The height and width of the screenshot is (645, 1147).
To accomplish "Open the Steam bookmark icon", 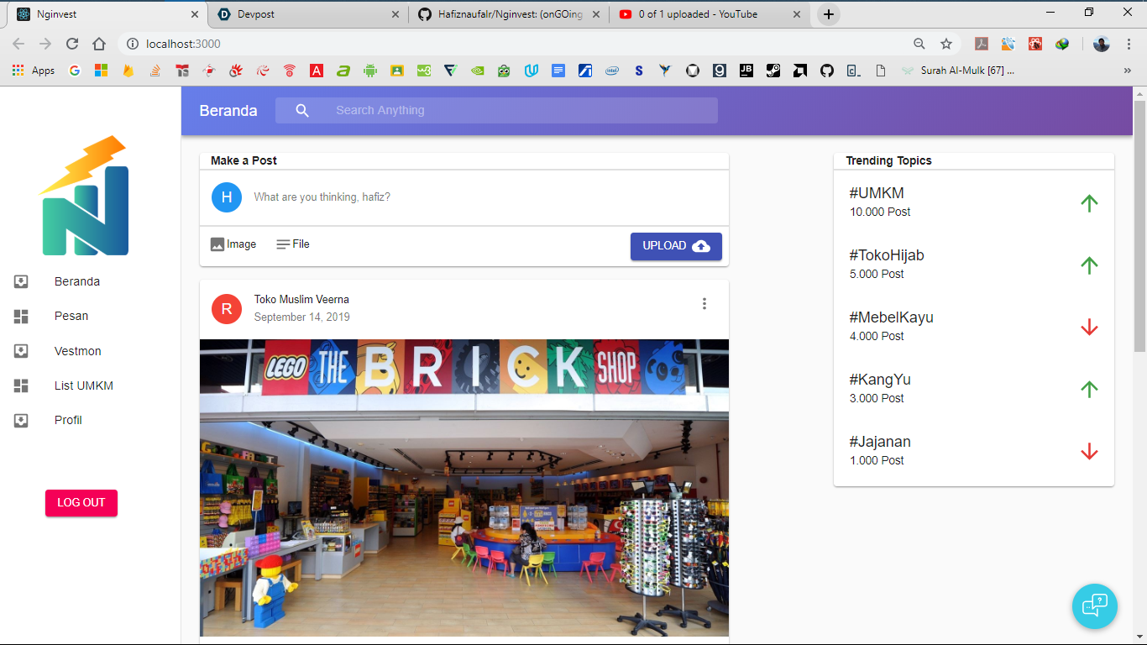I will (x=773, y=71).
